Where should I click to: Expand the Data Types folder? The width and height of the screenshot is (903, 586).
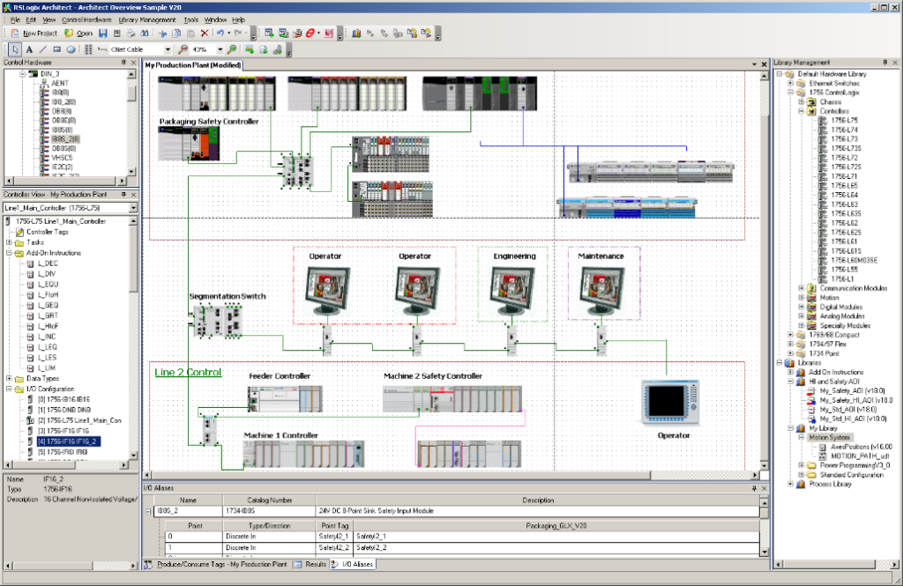pos(9,377)
